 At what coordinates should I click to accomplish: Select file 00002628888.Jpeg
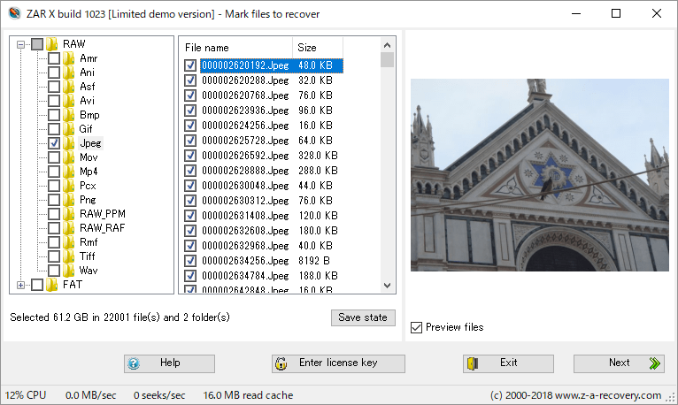click(x=245, y=171)
